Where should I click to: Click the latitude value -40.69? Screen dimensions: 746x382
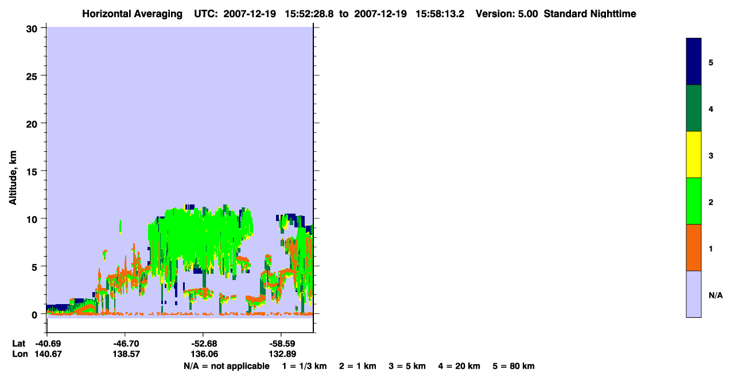tap(48, 344)
